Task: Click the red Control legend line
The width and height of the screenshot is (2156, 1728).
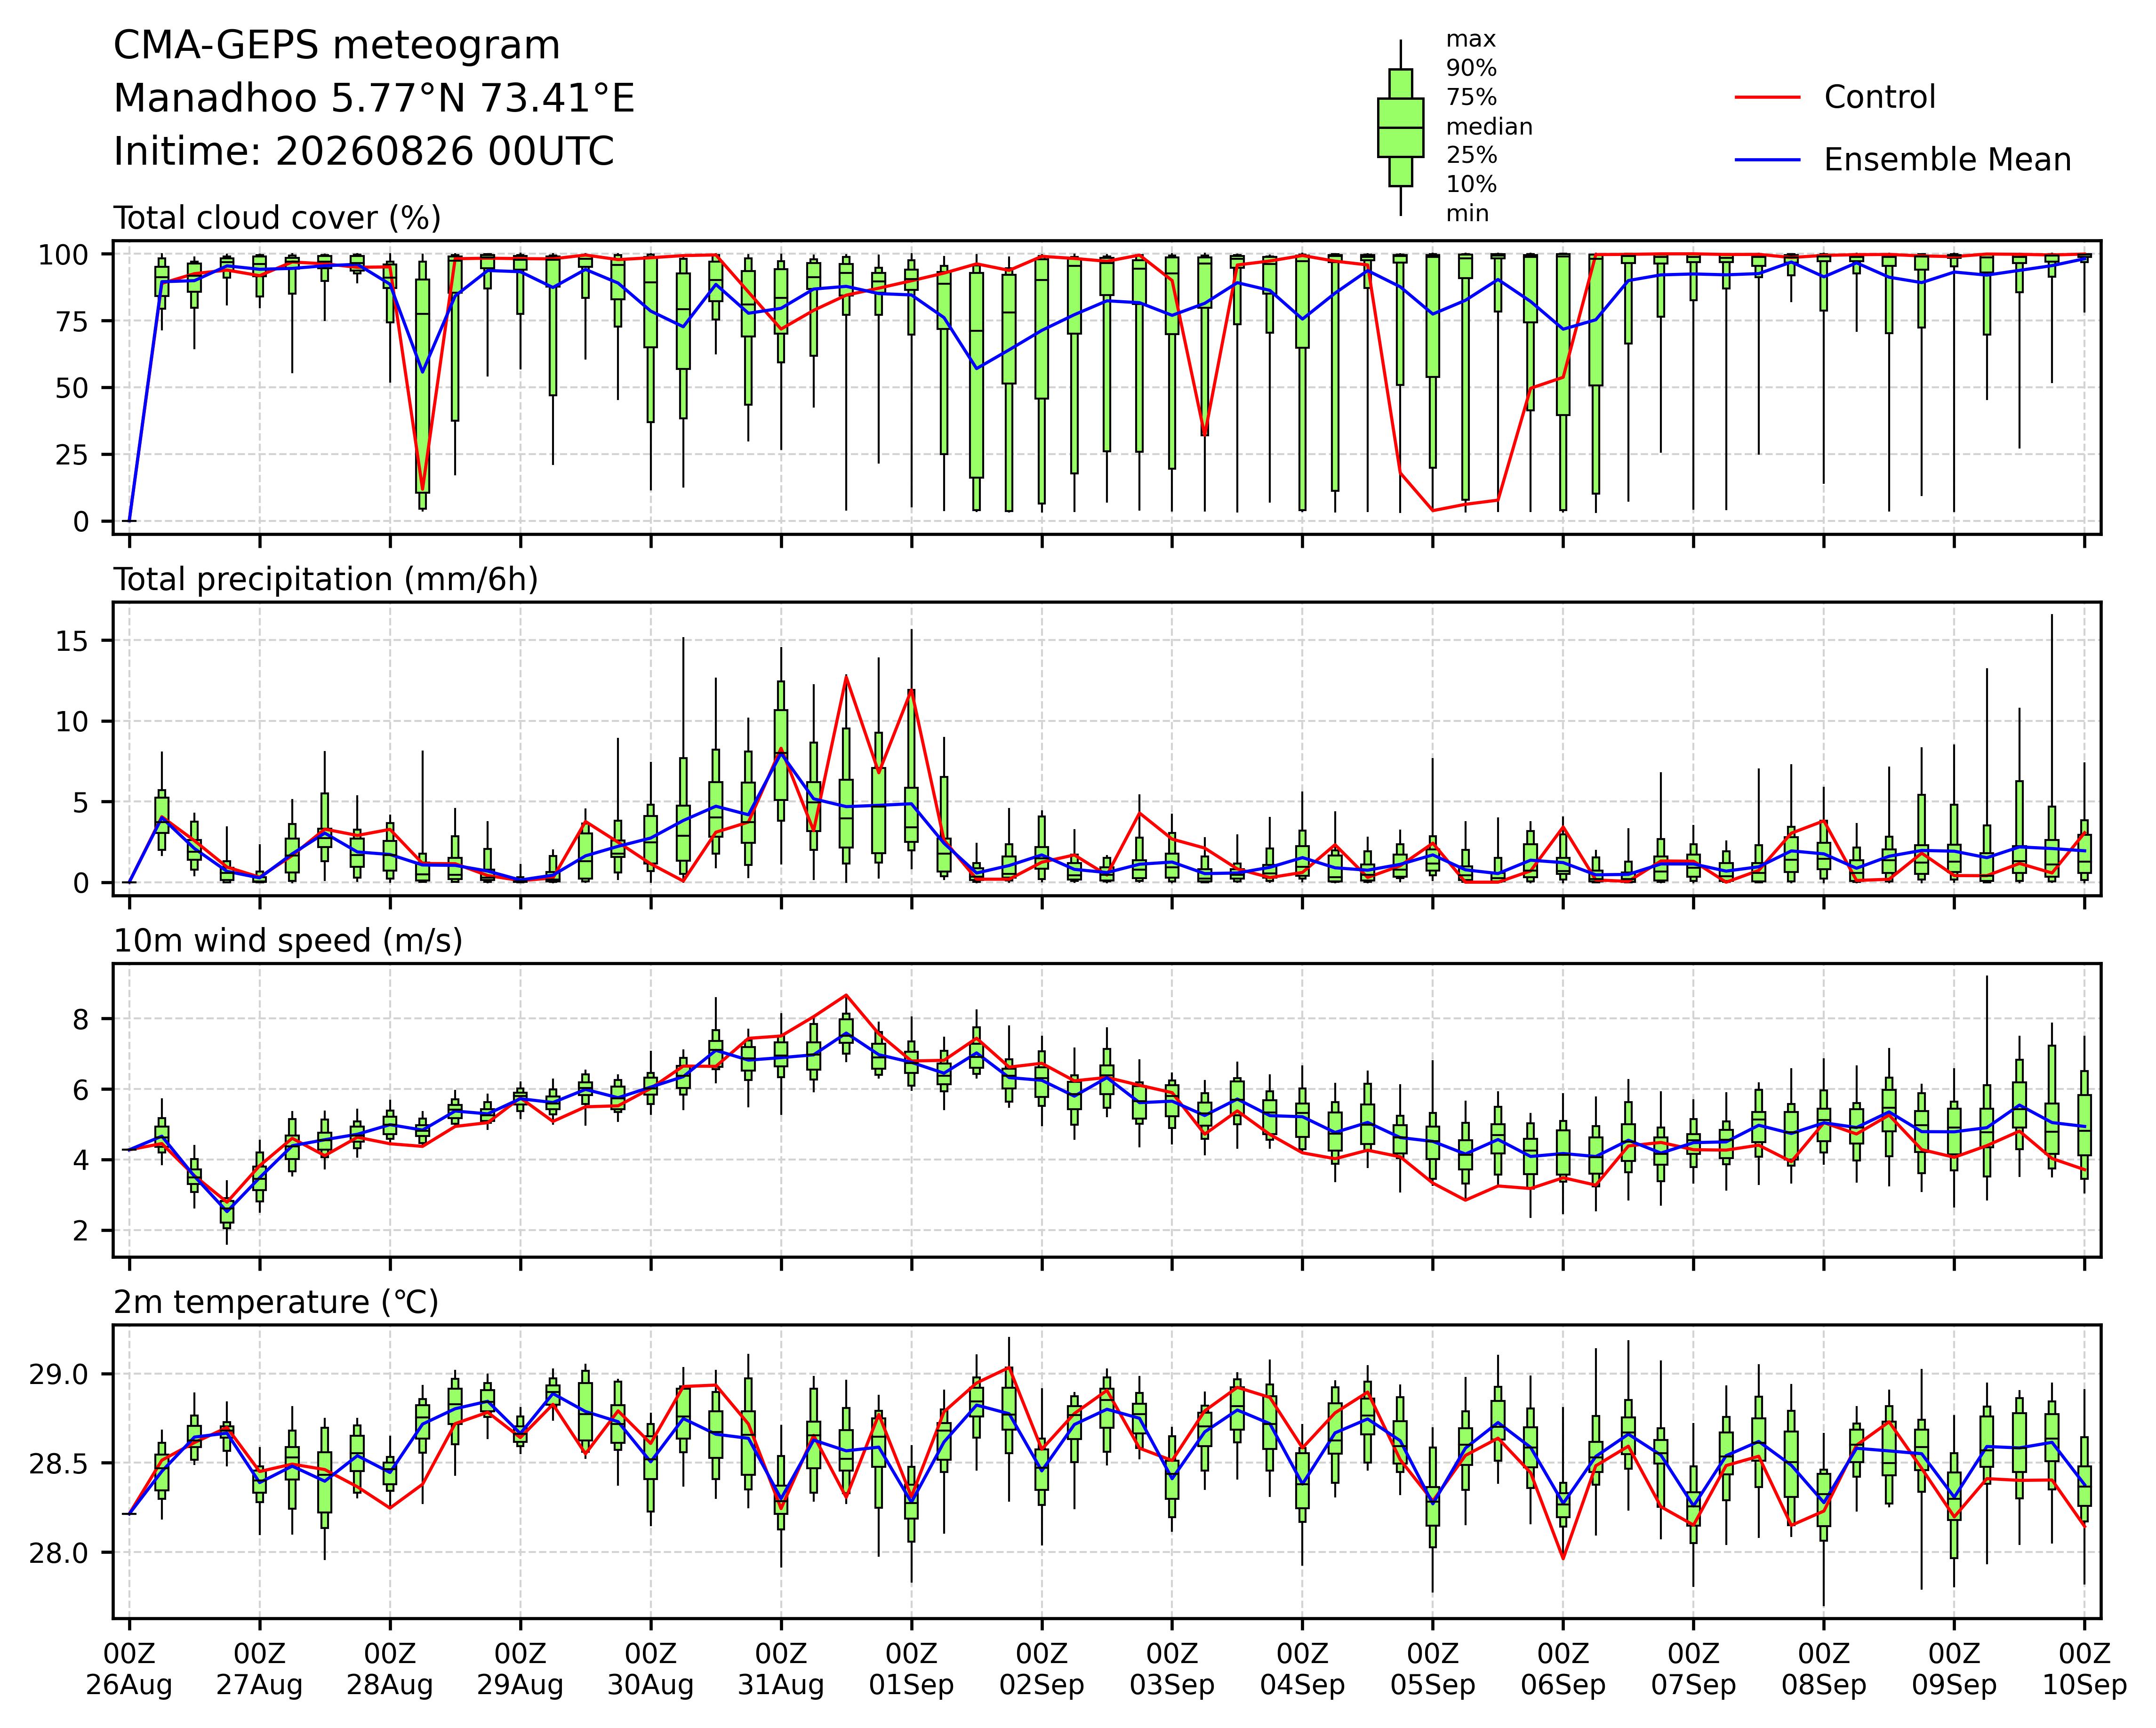Action: click(1767, 98)
